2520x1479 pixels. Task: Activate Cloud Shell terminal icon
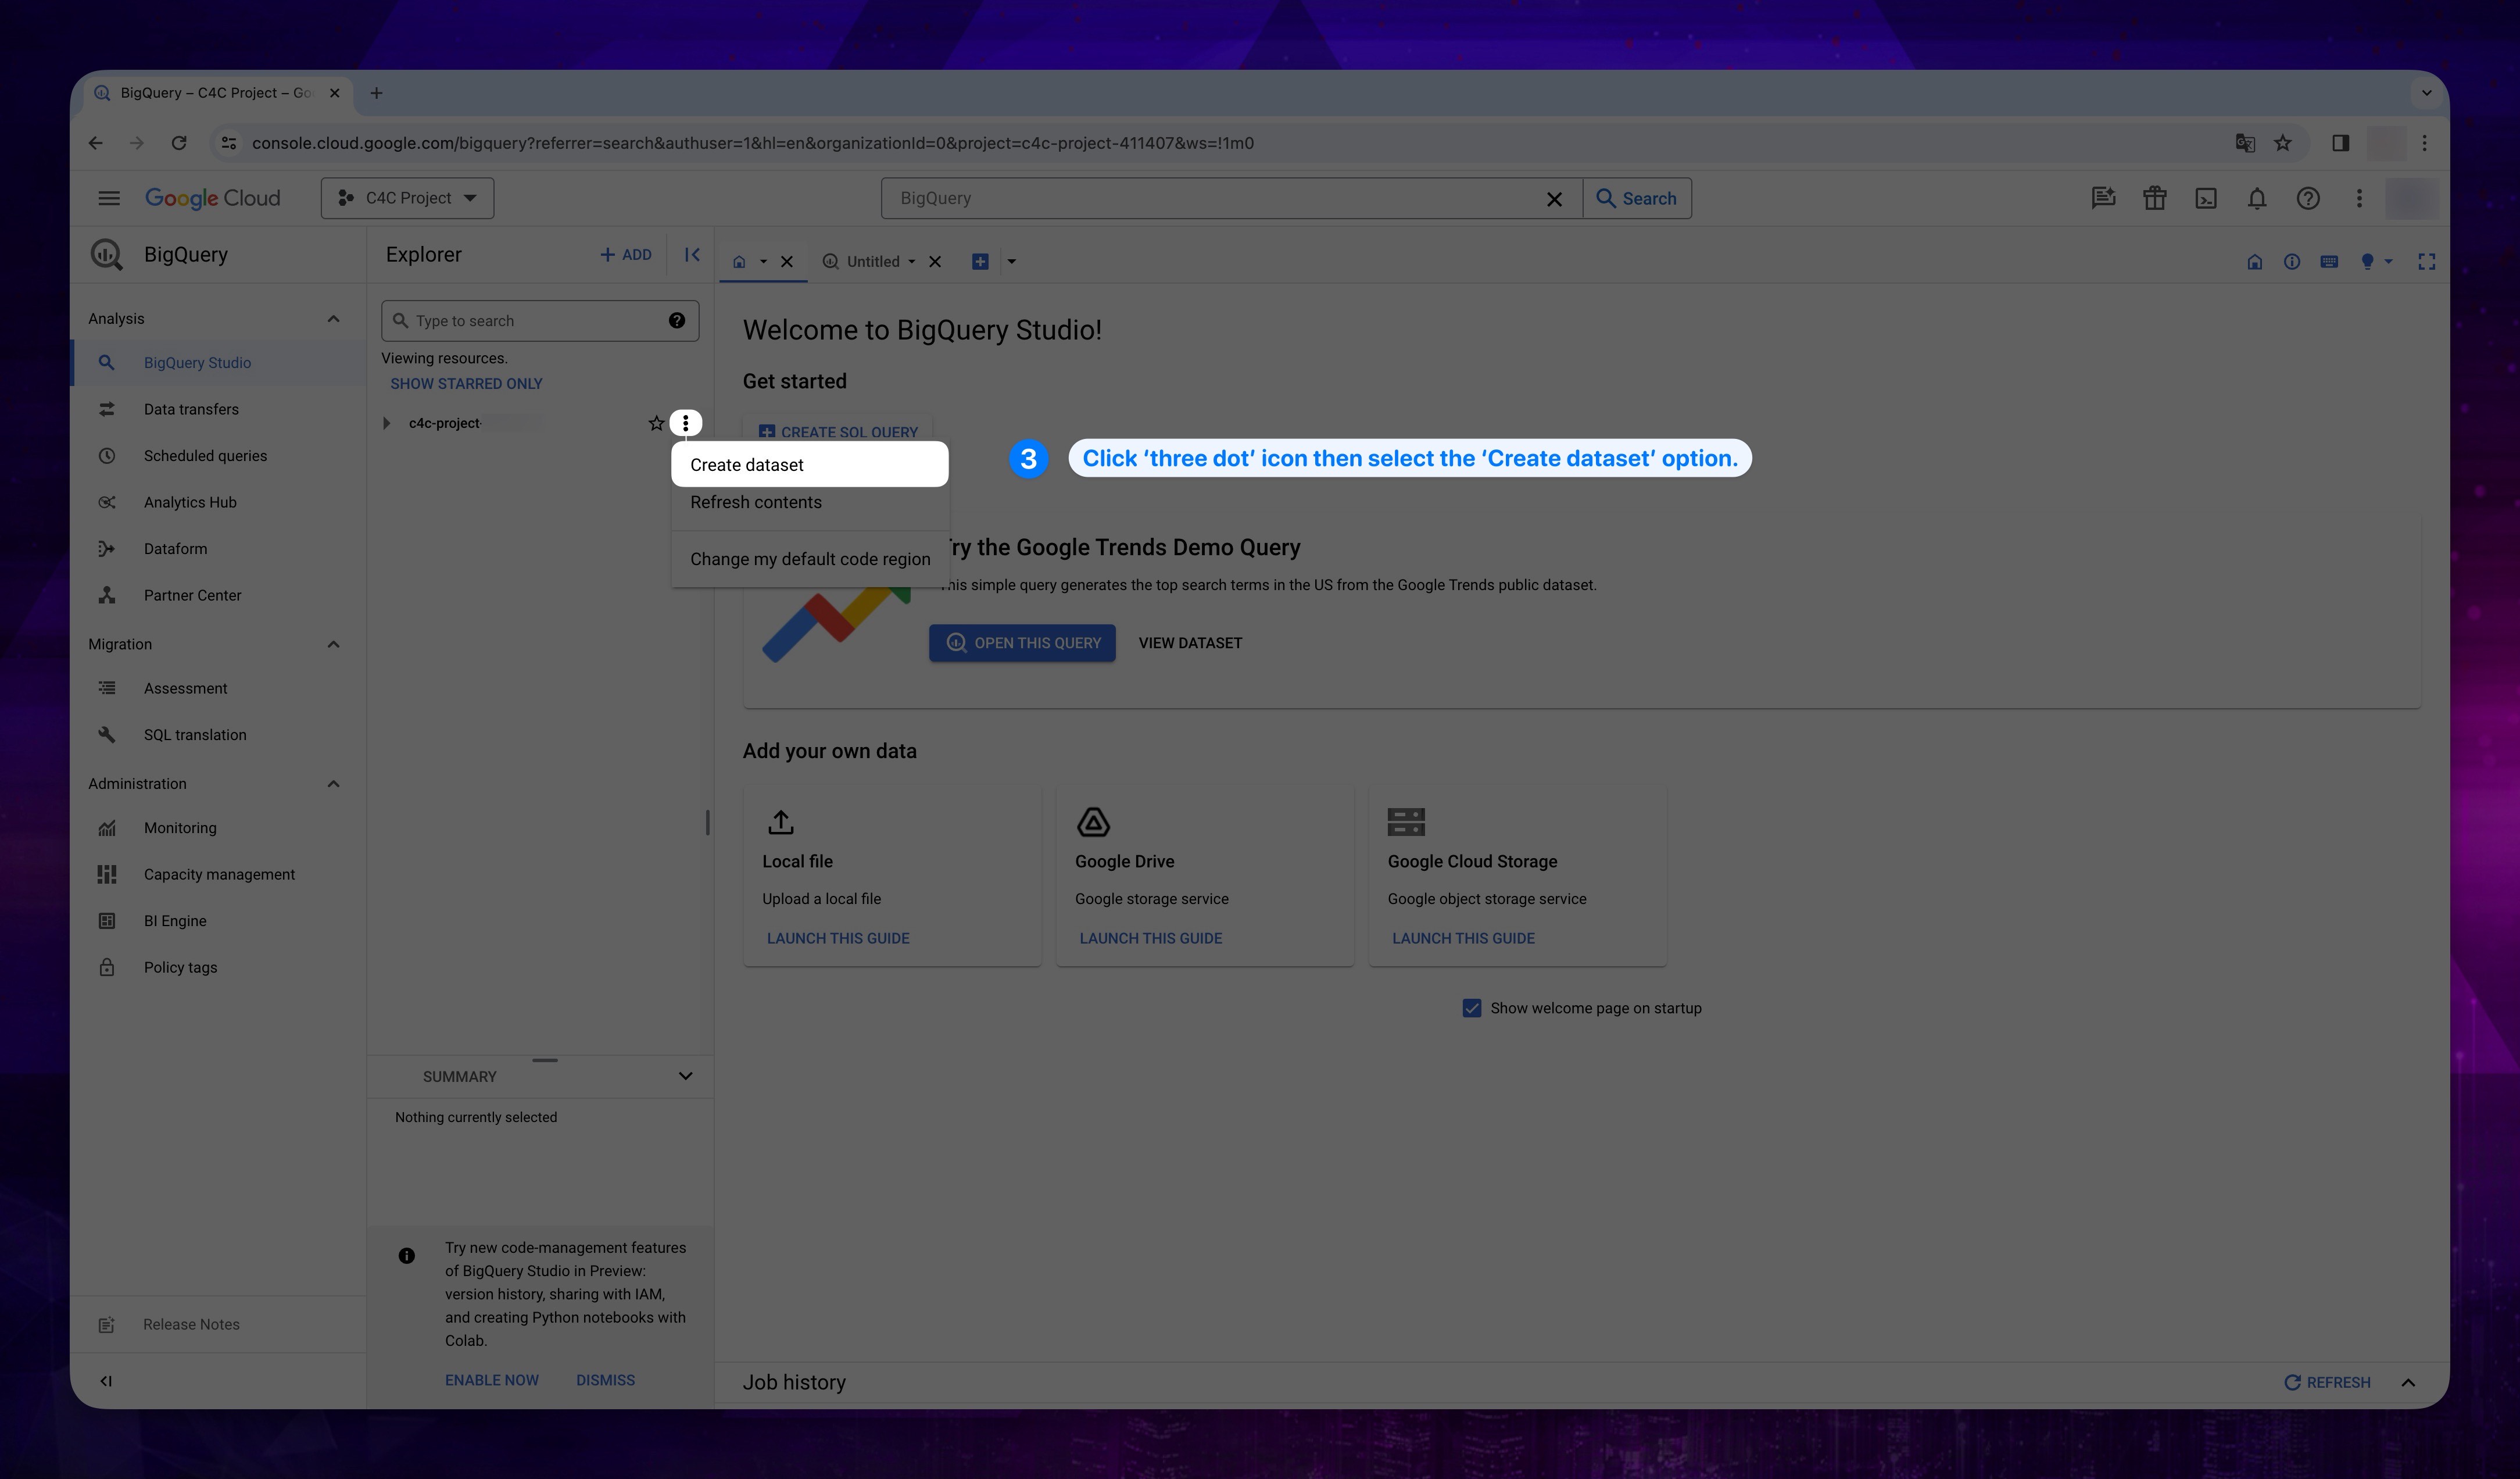[2205, 198]
